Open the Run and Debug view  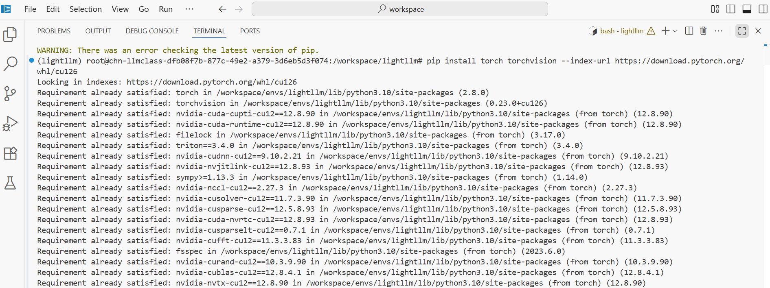tap(10, 123)
